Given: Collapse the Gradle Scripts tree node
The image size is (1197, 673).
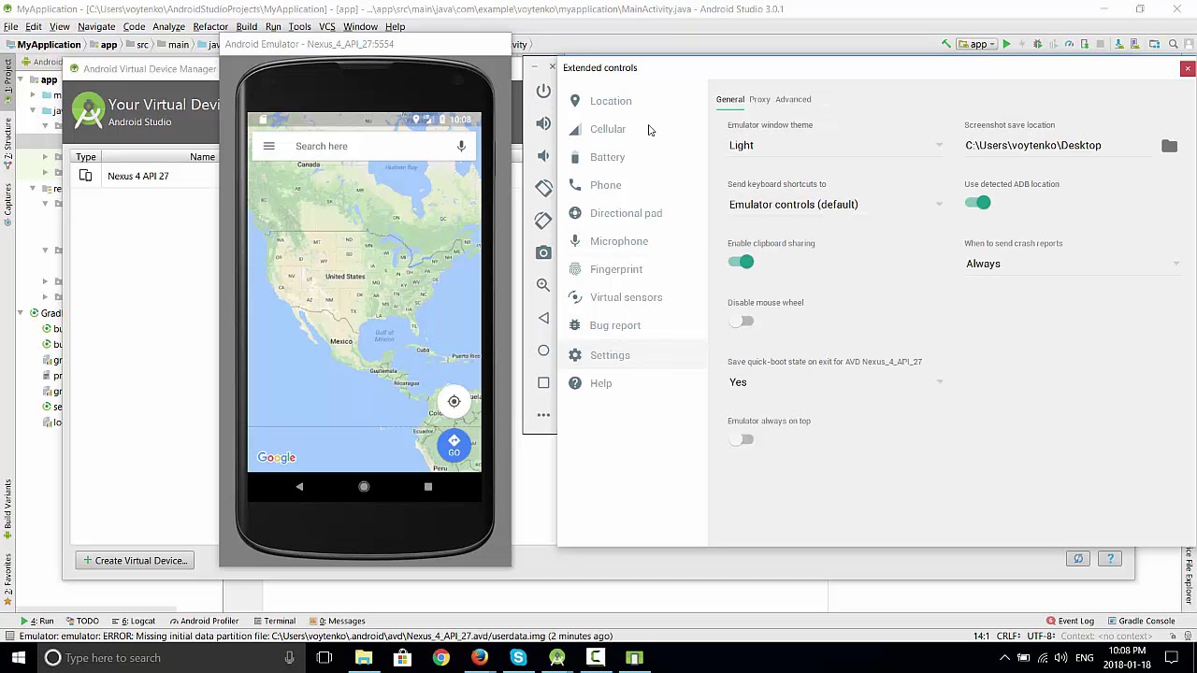Looking at the screenshot, I should (x=21, y=313).
